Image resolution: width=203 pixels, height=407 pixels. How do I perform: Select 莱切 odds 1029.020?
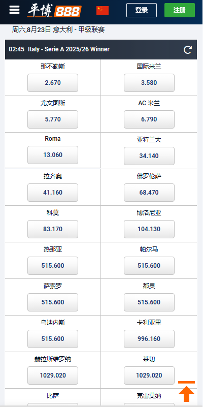(x=149, y=375)
